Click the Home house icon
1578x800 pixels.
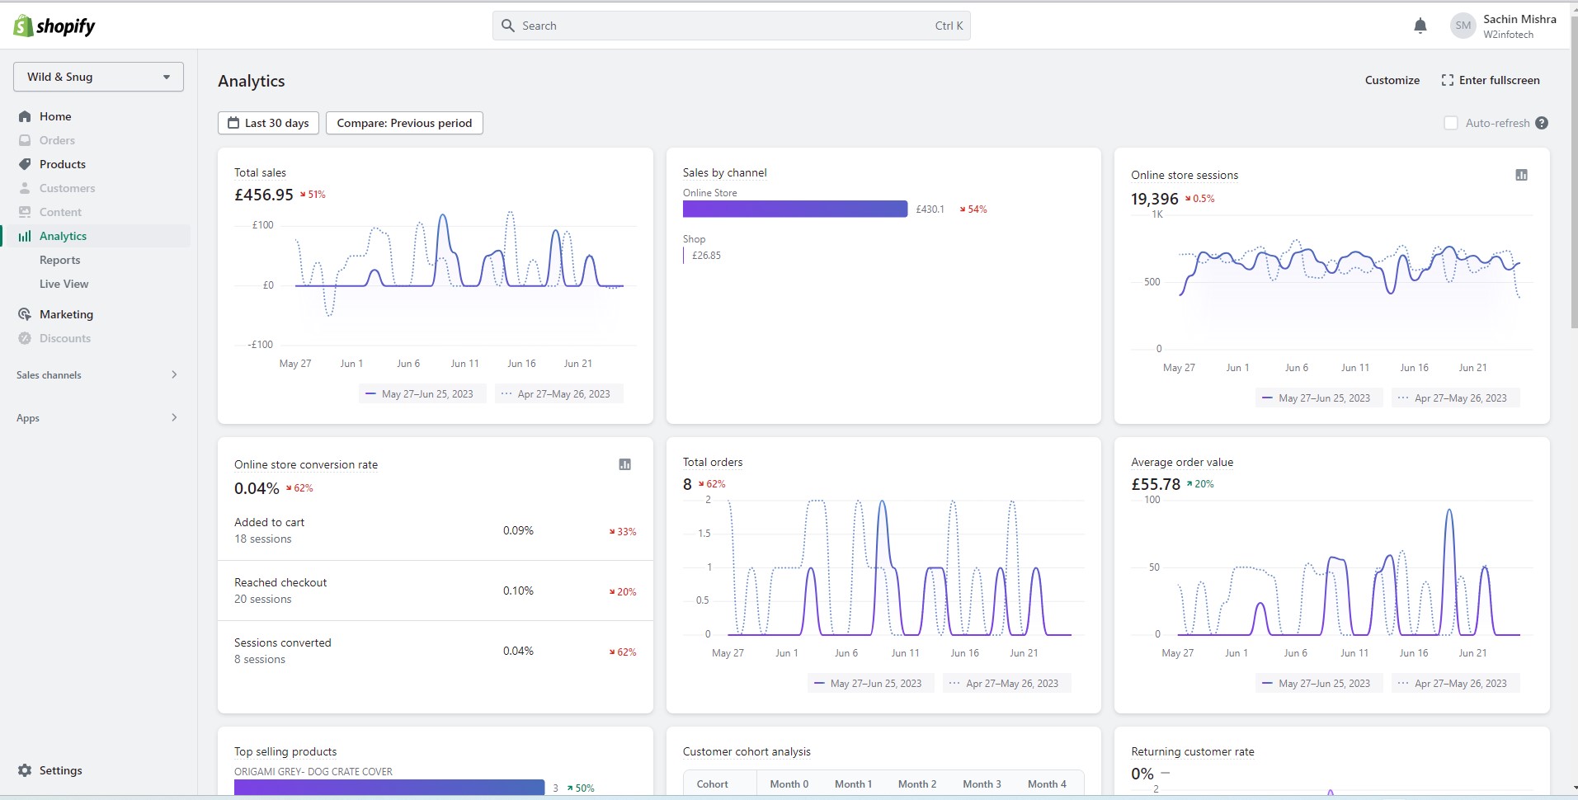pyautogui.click(x=25, y=116)
